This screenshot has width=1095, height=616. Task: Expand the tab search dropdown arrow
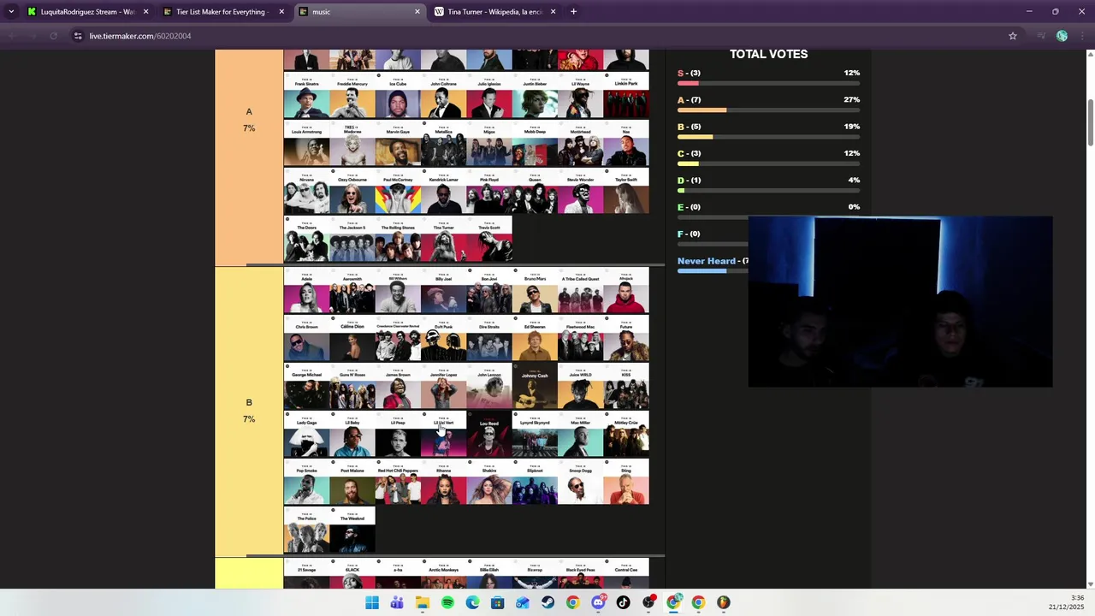[10, 12]
